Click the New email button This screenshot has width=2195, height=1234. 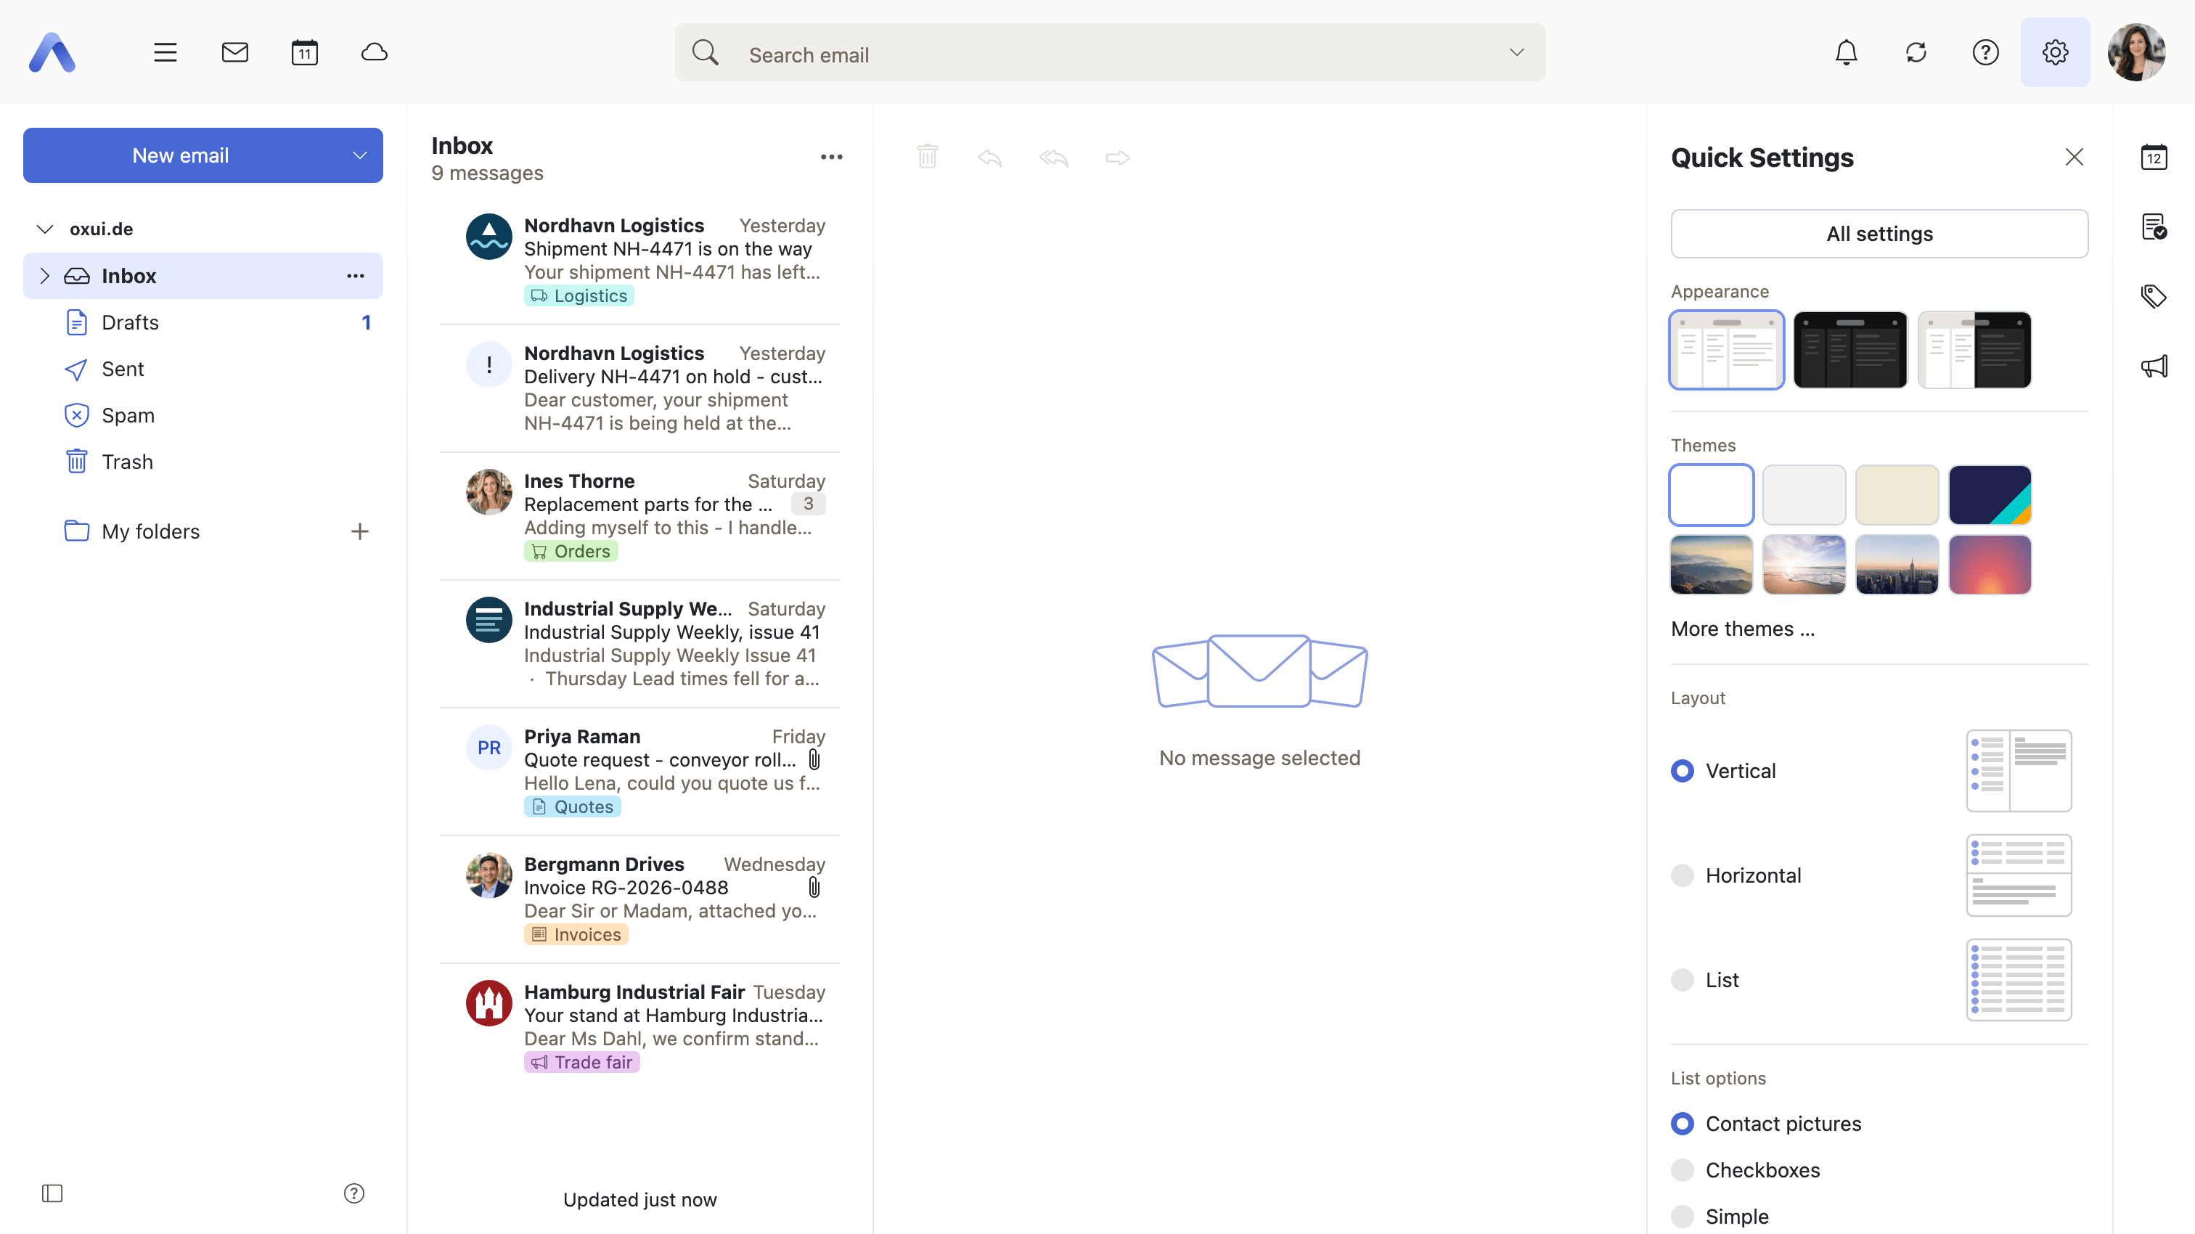click(181, 156)
